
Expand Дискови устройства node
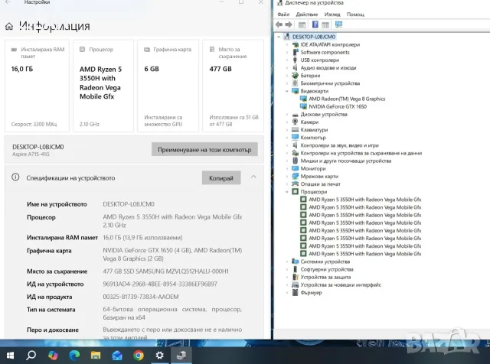click(x=287, y=114)
